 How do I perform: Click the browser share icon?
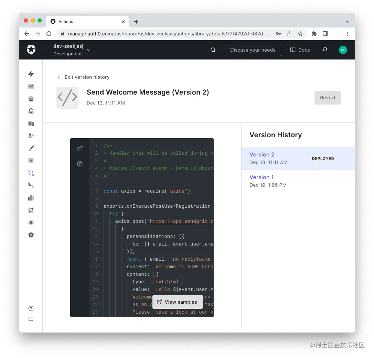coord(289,34)
